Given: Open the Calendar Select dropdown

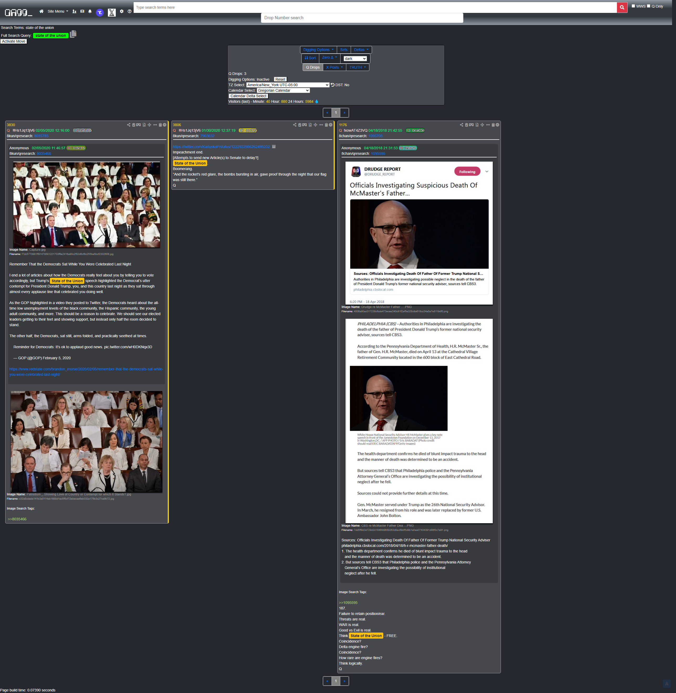Looking at the screenshot, I should [x=283, y=91].
